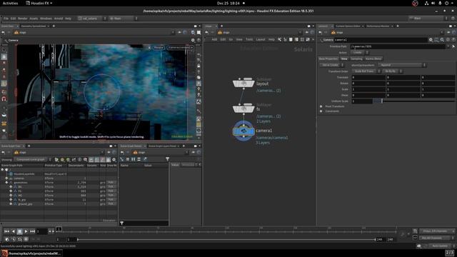Click the primitive path selector arrow icon
Image resolution: width=457 pixels, height=257 pixels.
(453, 46)
